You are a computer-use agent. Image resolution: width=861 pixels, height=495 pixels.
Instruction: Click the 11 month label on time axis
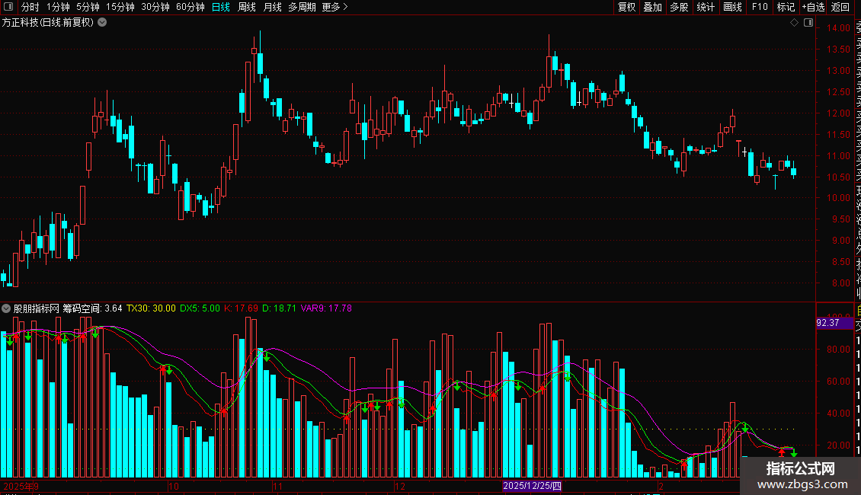pos(277,486)
